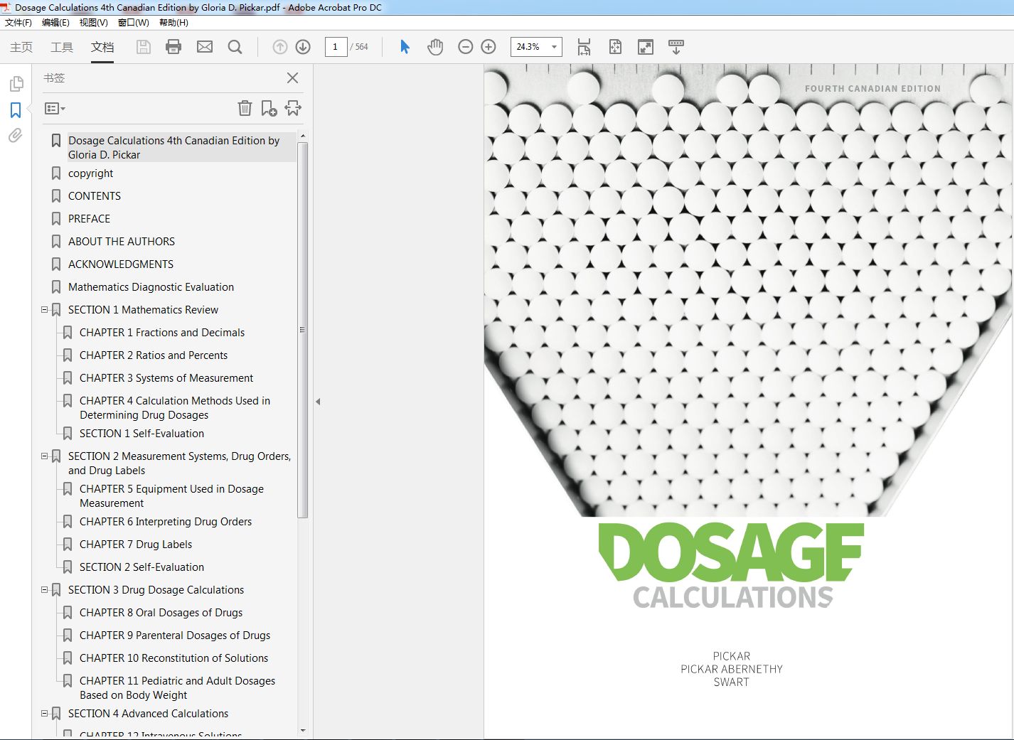Open CHAPTER 10 Reconstitution of Solutions
Image resolution: width=1014 pixels, height=740 pixels.
(174, 658)
